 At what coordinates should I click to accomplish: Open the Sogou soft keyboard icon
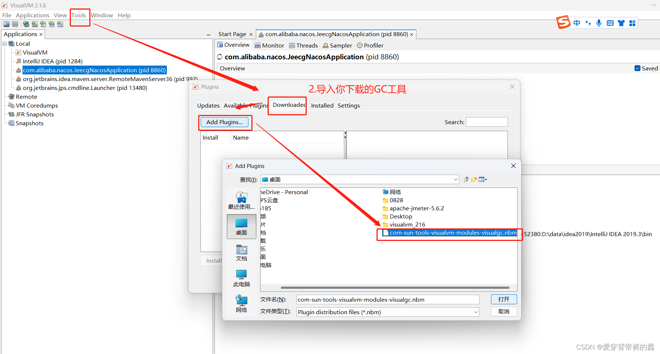[x=610, y=23]
